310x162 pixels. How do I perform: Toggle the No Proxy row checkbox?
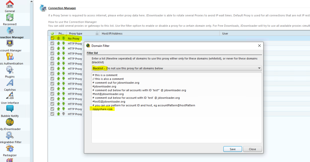pyautogui.click(x=52, y=38)
